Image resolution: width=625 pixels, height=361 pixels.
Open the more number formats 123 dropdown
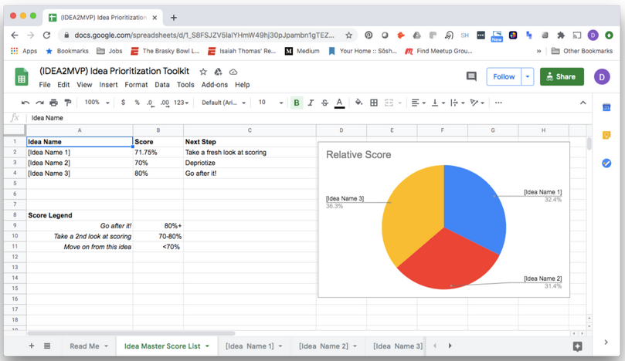click(x=181, y=103)
